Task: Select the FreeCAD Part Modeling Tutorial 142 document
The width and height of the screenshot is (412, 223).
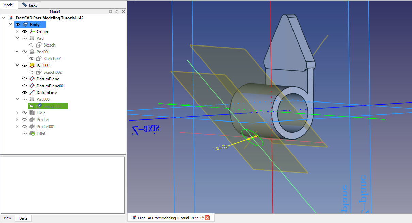Action: pos(49,18)
